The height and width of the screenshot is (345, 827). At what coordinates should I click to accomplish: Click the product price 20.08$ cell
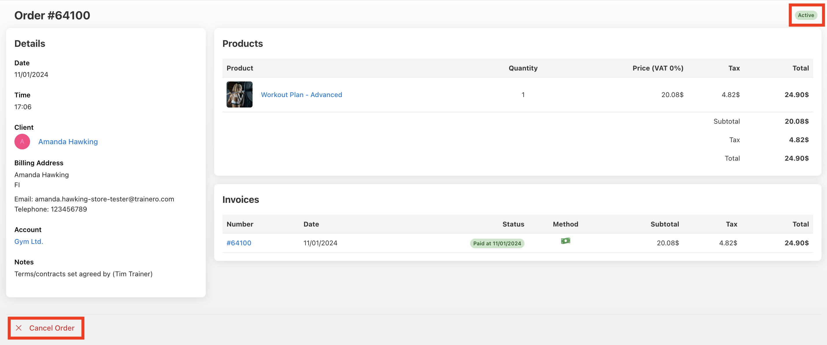[672, 95]
